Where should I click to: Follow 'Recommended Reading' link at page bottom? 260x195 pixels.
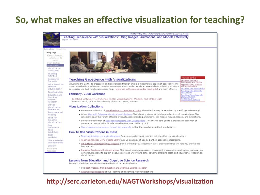93,172
